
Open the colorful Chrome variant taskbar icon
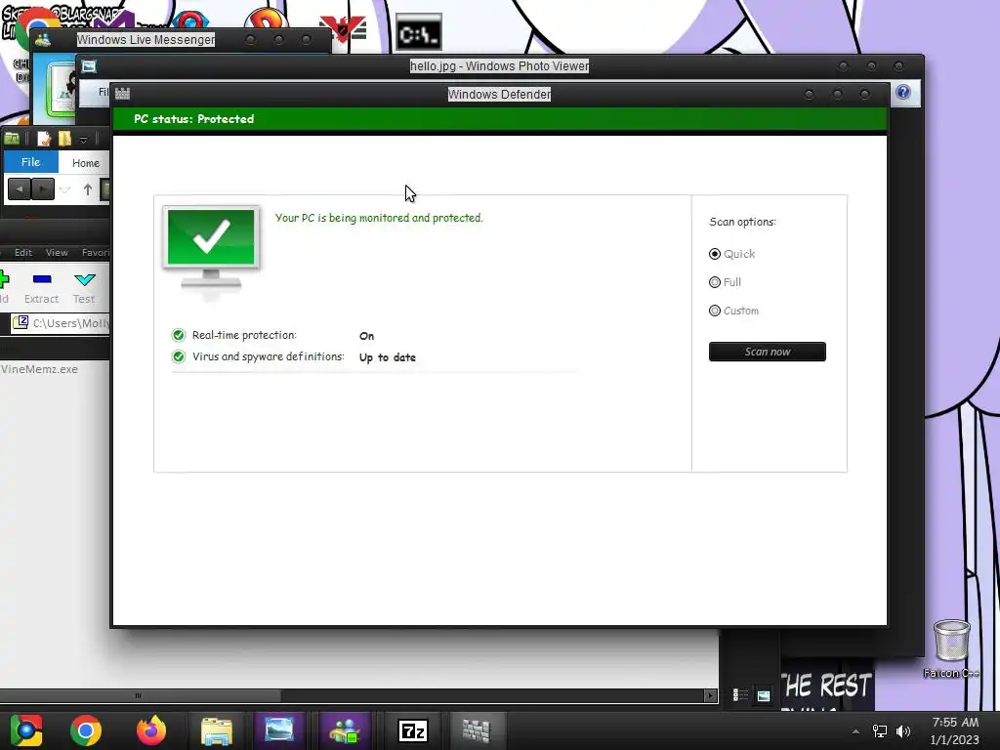coord(26,730)
